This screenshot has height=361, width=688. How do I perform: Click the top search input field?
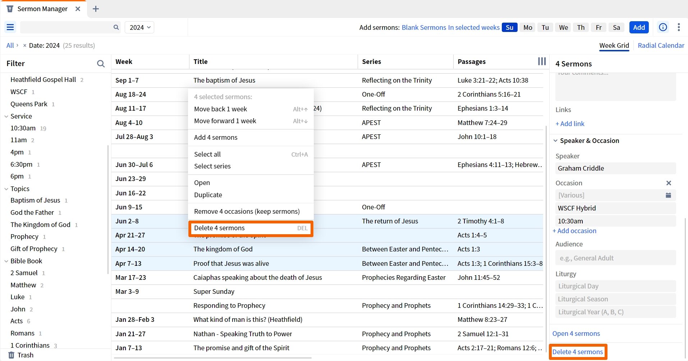[66, 27]
